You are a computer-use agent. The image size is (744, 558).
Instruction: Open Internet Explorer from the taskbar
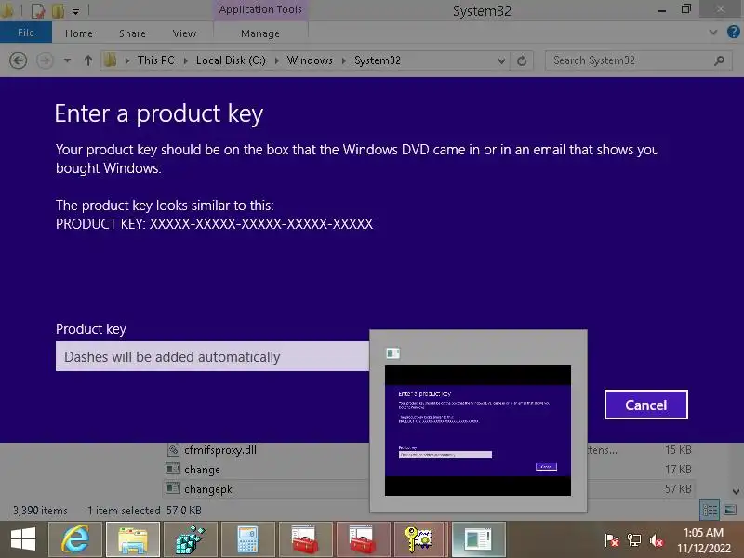75,539
